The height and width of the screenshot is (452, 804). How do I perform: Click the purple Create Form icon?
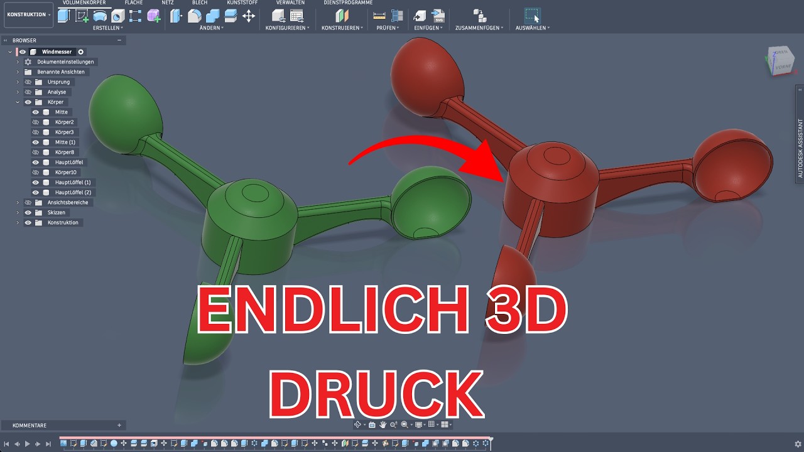pyautogui.click(x=153, y=16)
